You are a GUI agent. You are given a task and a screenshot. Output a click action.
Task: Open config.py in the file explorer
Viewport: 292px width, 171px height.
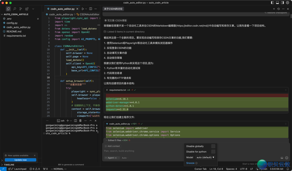[x=12, y=23]
